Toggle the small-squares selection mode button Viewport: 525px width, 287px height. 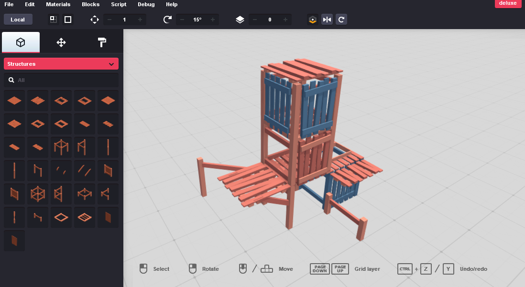[x=54, y=20]
